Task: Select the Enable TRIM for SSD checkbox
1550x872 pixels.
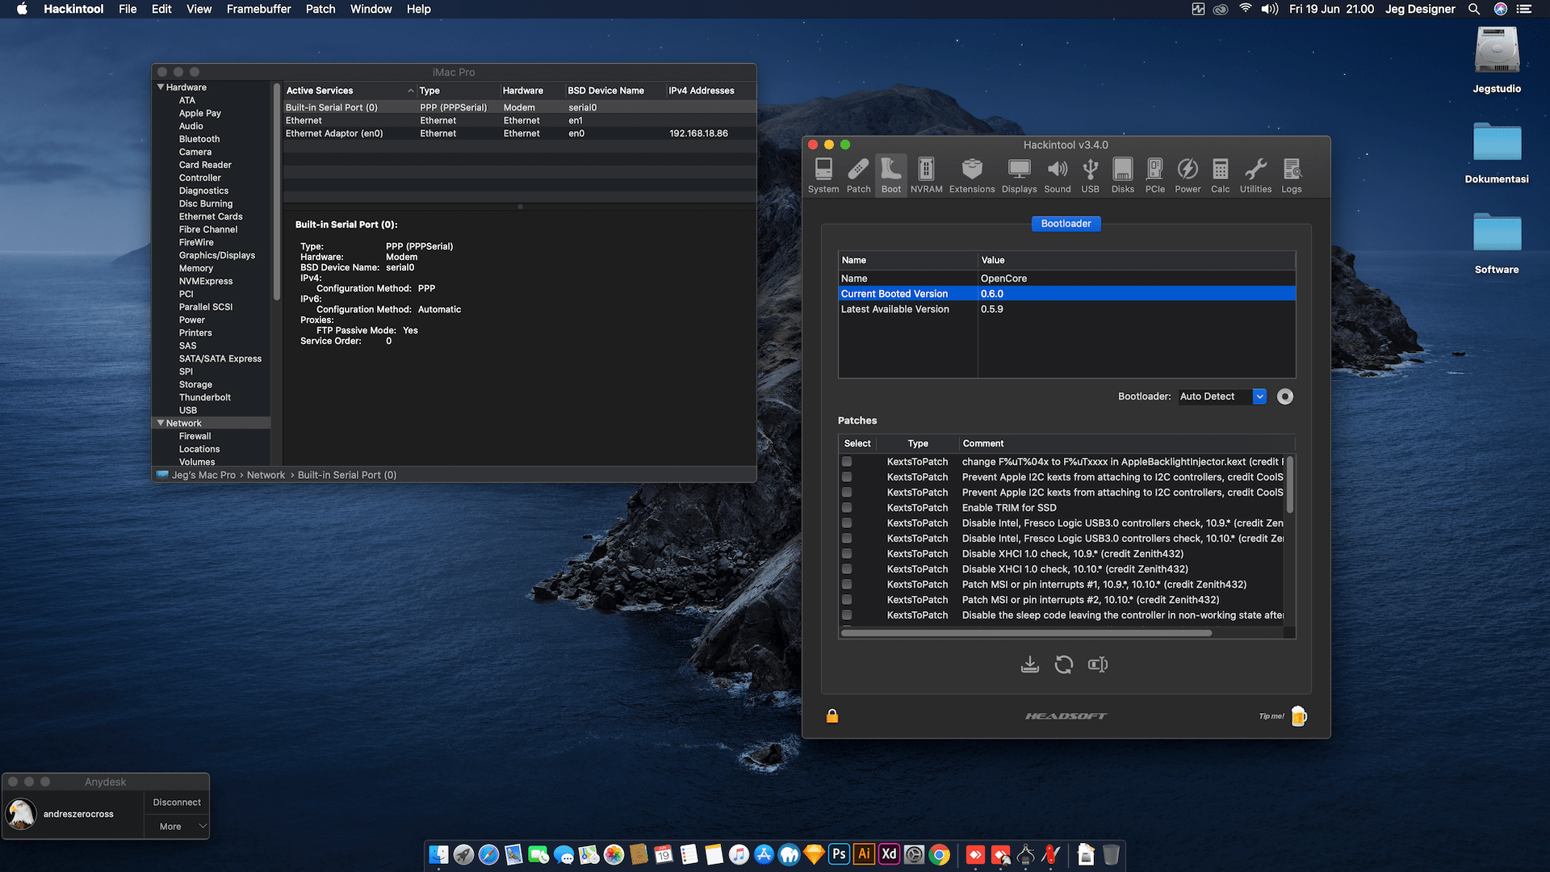Action: pos(847,508)
